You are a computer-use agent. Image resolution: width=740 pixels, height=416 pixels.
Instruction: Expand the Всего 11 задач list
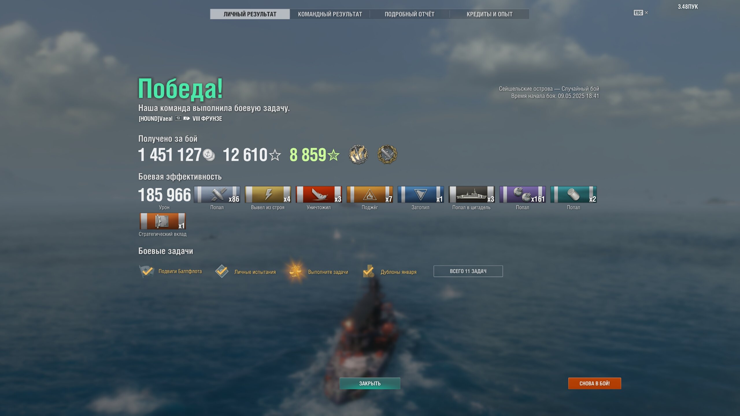tap(468, 271)
